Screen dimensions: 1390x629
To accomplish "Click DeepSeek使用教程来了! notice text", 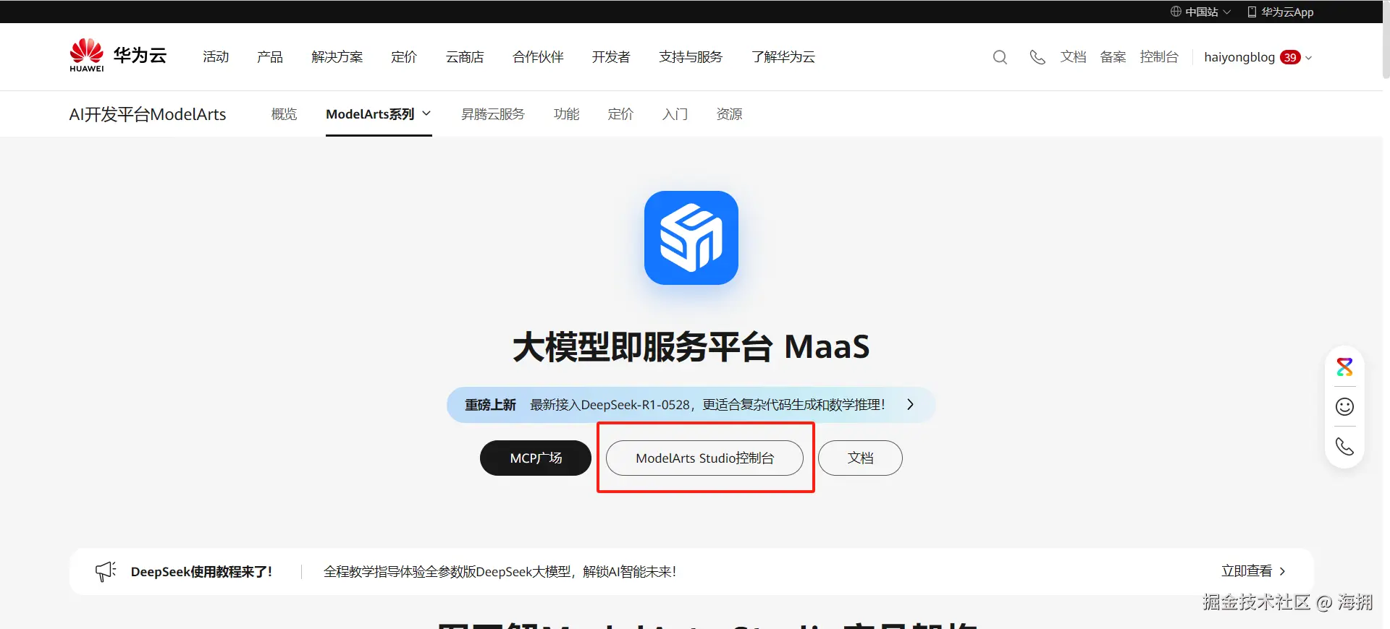I will pyautogui.click(x=201, y=572).
